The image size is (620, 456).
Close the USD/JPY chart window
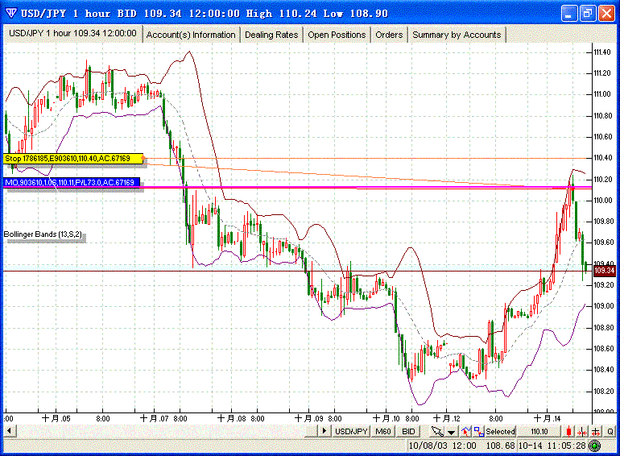[606, 14]
